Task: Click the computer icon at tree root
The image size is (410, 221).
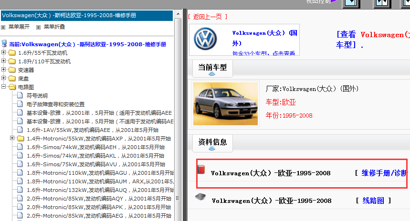Action: point(4,43)
